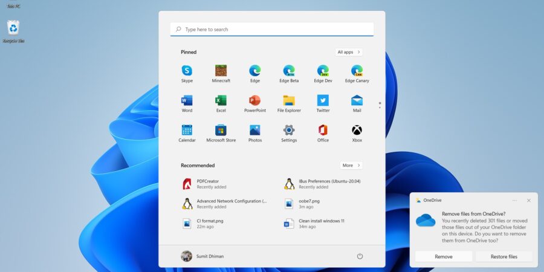Open the Xbox app
Viewport: 544px width, 272px height.
tap(357, 134)
